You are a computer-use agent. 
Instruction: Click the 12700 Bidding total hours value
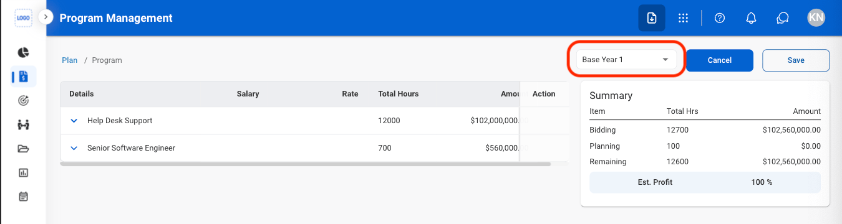(x=677, y=130)
